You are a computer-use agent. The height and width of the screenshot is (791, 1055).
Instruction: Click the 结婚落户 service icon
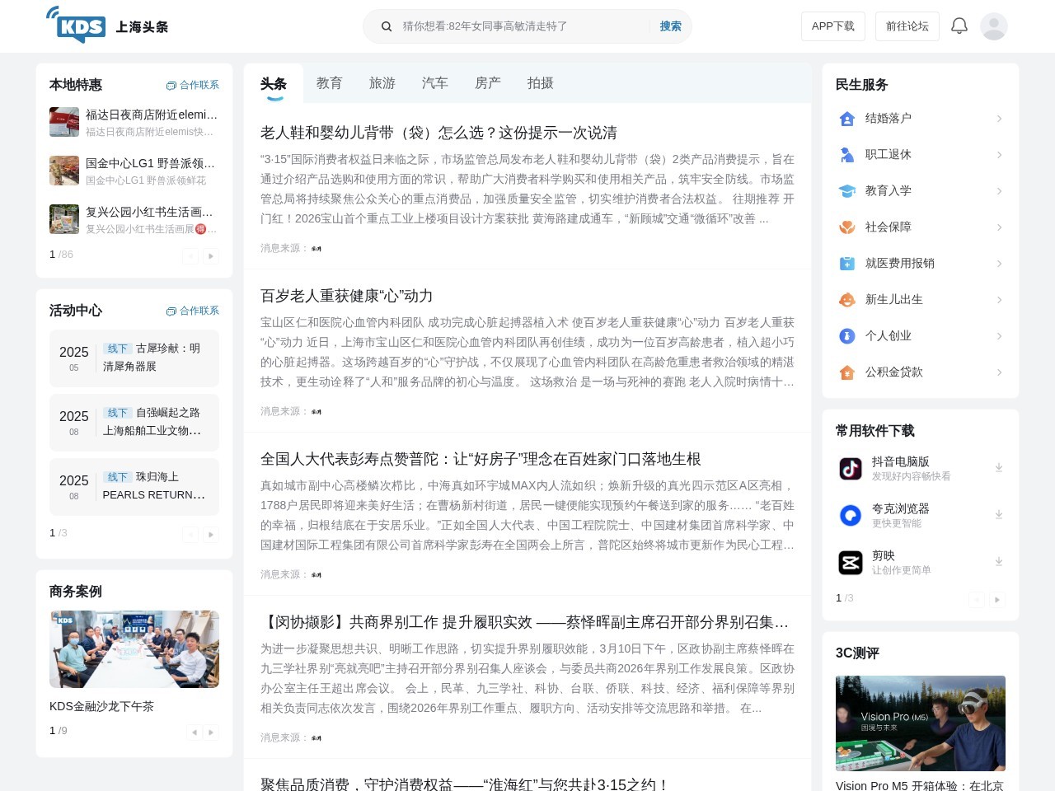click(847, 119)
